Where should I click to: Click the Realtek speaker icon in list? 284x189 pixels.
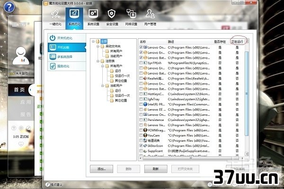145,78
